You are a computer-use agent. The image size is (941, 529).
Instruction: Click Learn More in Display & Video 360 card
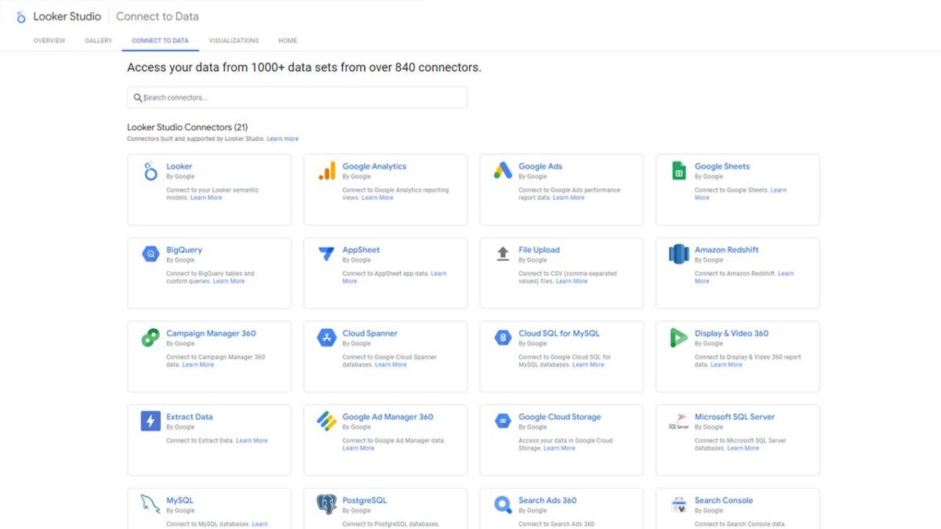pyautogui.click(x=726, y=364)
